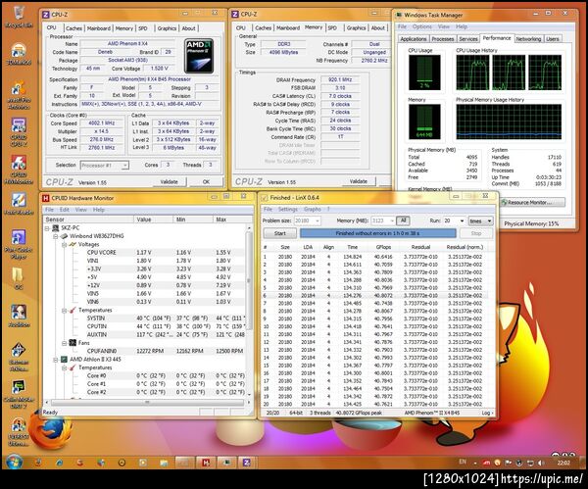The height and width of the screenshot is (489, 588).
Task: Open the times unit dropdown in LinX
Action: pyautogui.click(x=481, y=220)
